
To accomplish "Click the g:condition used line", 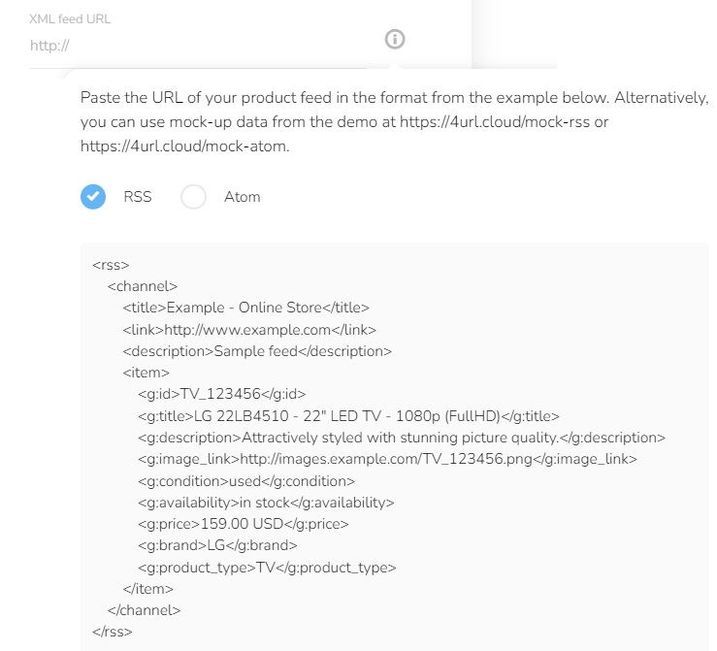I will pyautogui.click(x=246, y=481).
